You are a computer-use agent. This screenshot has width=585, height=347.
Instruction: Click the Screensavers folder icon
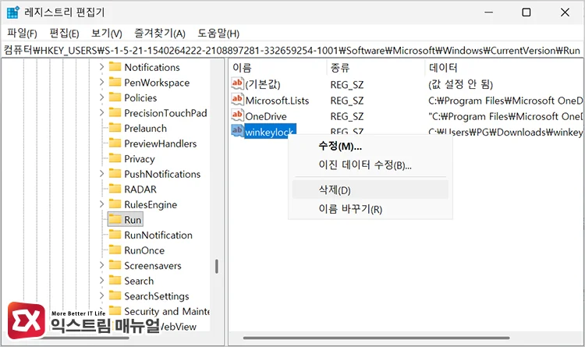tap(115, 265)
